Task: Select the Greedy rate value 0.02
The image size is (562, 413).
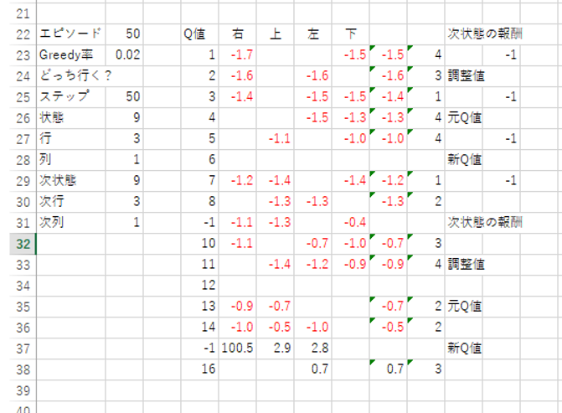Action: (x=124, y=54)
